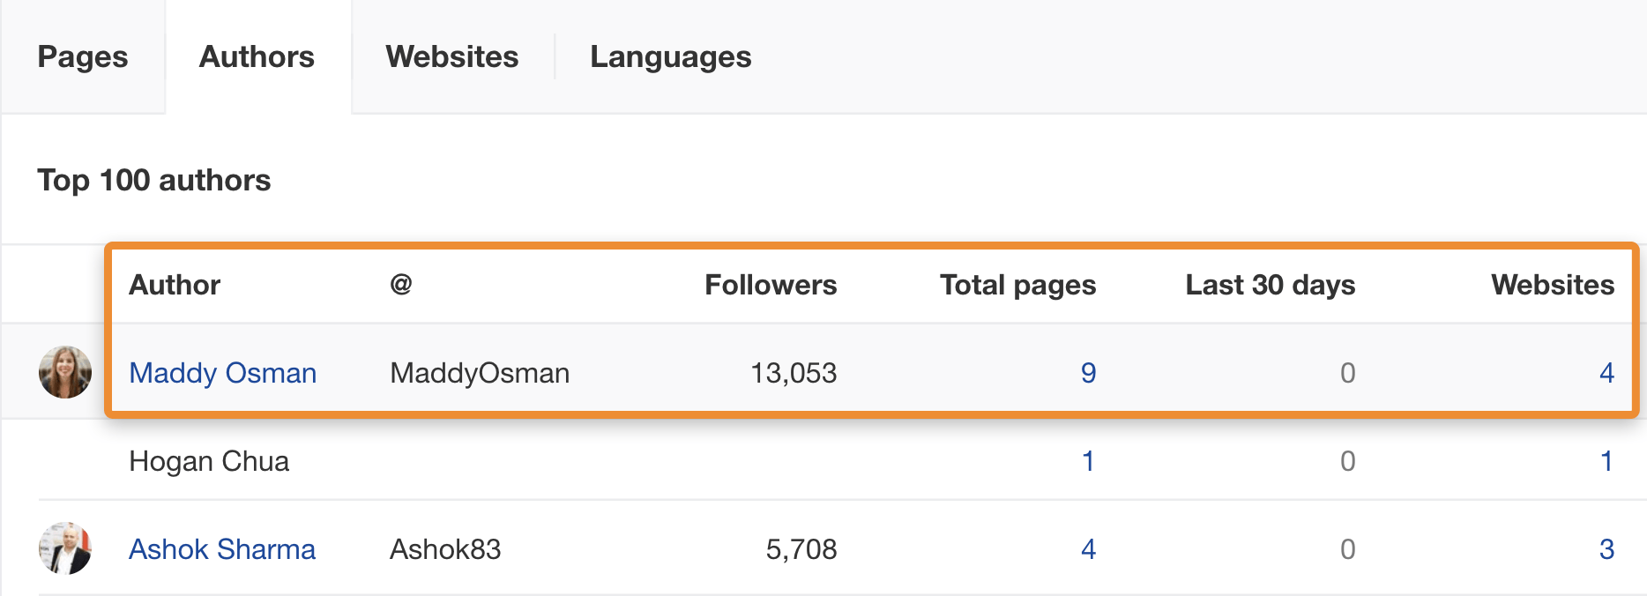
Task: Open the Websites tab
Action: click(x=451, y=57)
